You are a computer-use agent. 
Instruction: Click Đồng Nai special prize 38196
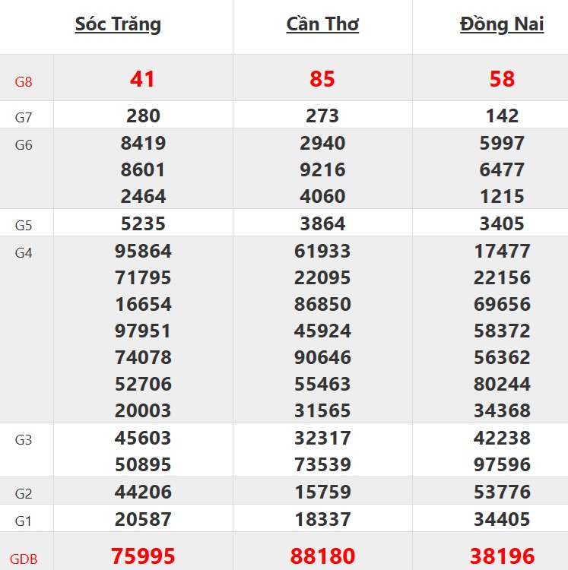[x=502, y=556]
